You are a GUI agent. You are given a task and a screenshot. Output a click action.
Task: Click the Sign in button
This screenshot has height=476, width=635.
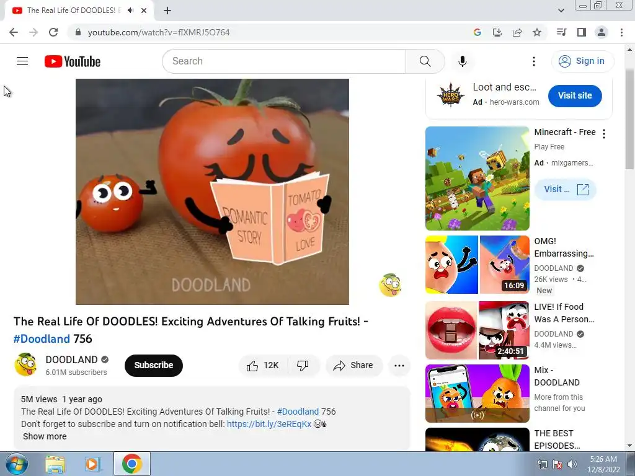tap(582, 61)
